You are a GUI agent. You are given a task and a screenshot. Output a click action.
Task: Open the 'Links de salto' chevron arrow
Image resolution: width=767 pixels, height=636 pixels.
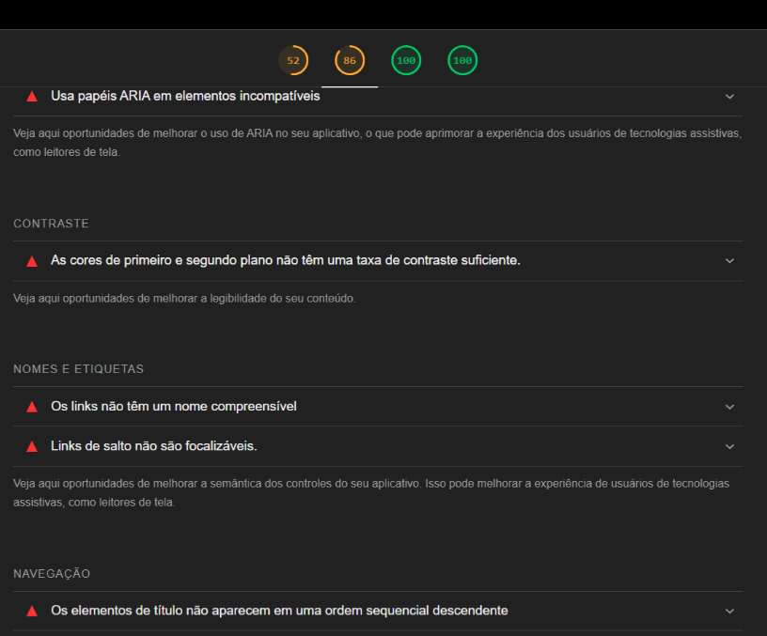coord(729,446)
